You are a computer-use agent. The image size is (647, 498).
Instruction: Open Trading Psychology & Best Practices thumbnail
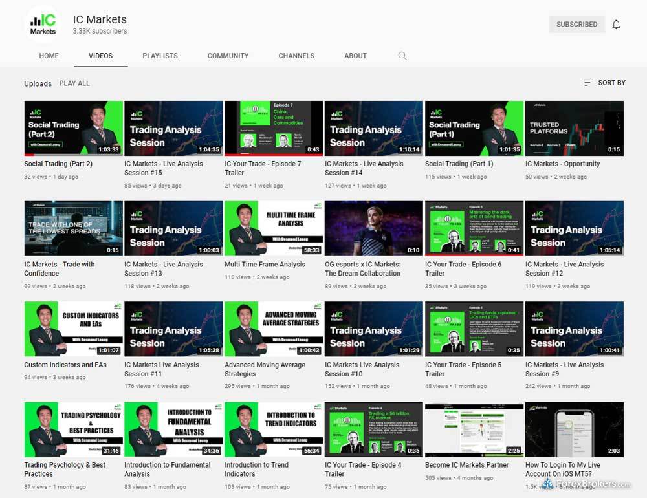tap(73, 429)
